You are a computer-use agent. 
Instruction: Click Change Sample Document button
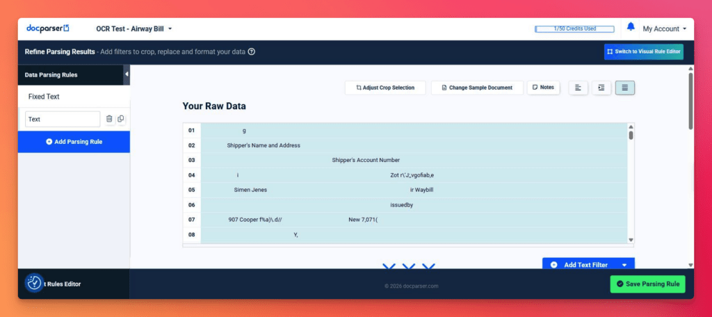pyautogui.click(x=477, y=88)
